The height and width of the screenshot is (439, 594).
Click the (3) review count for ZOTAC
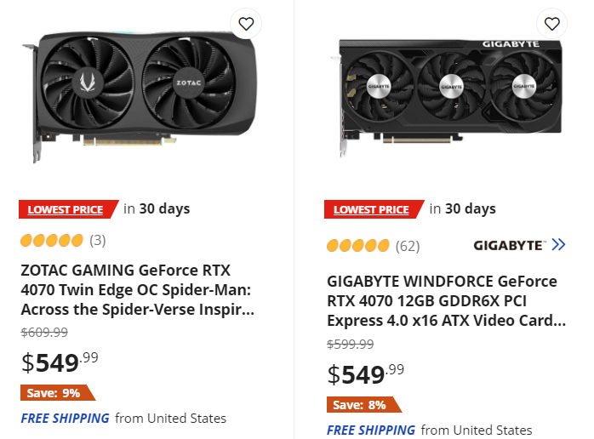tap(98, 240)
